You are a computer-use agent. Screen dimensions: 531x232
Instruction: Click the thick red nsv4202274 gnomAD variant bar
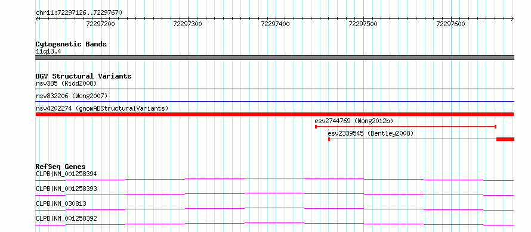(x=275, y=114)
